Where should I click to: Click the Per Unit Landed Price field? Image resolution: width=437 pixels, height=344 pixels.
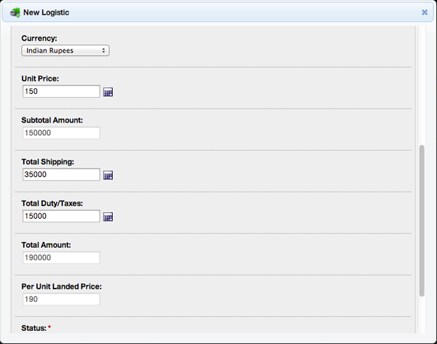[61, 300]
